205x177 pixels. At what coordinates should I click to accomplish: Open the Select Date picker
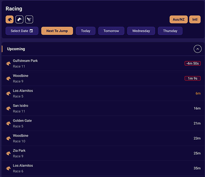22,31
